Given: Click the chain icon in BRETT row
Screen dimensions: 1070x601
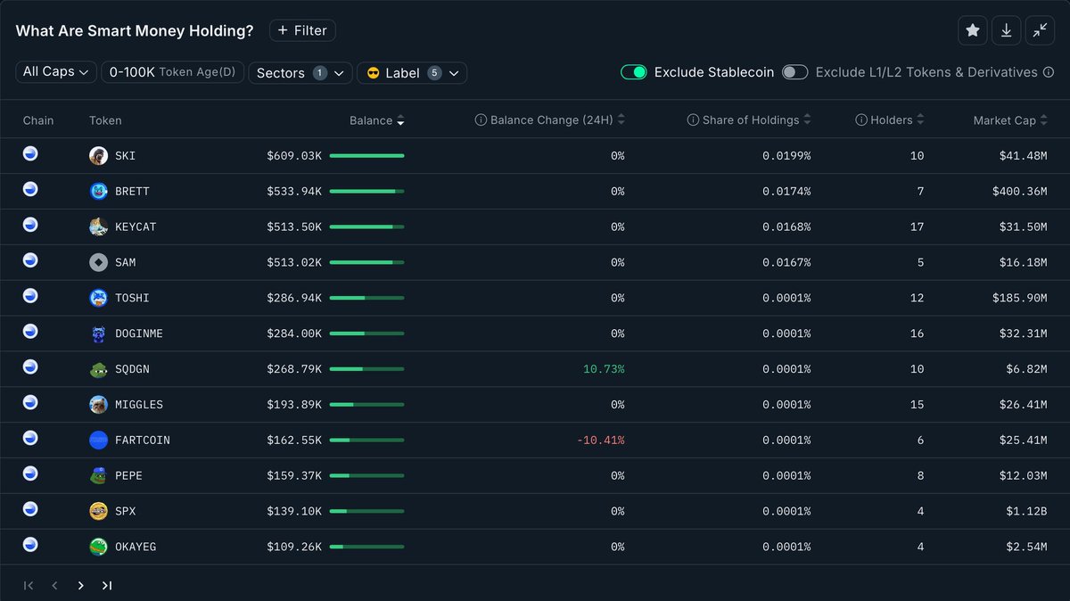Looking at the screenshot, I should [30, 189].
